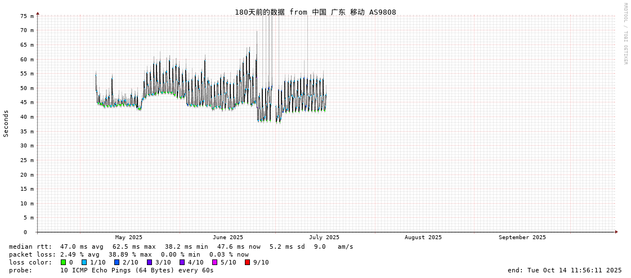Click the May 2025 x-axis label
The image size is (631, 278).
click(129, 237)
